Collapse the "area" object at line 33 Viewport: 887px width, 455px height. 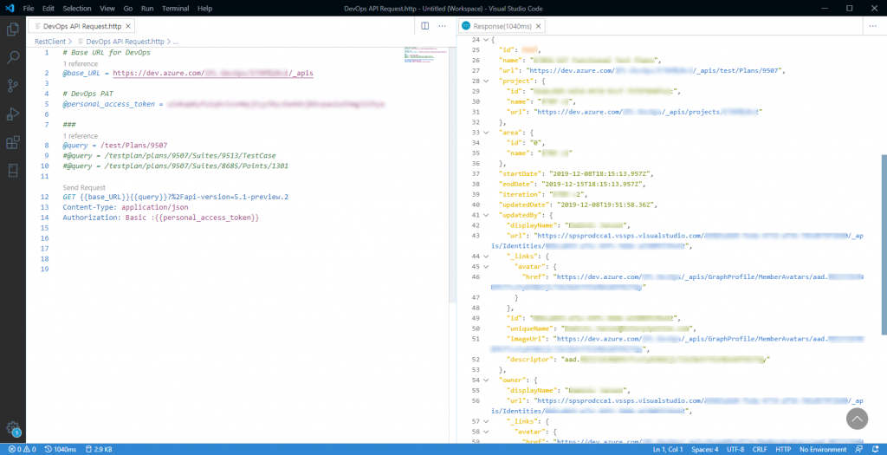click(x=485, y=133)
